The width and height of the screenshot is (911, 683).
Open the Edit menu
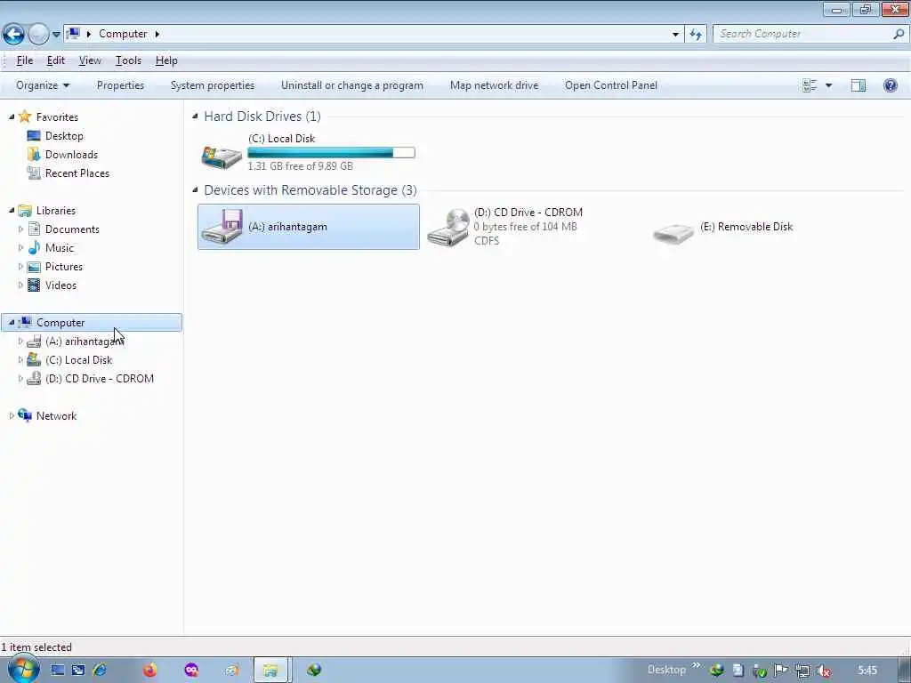[x=56, y=60]
